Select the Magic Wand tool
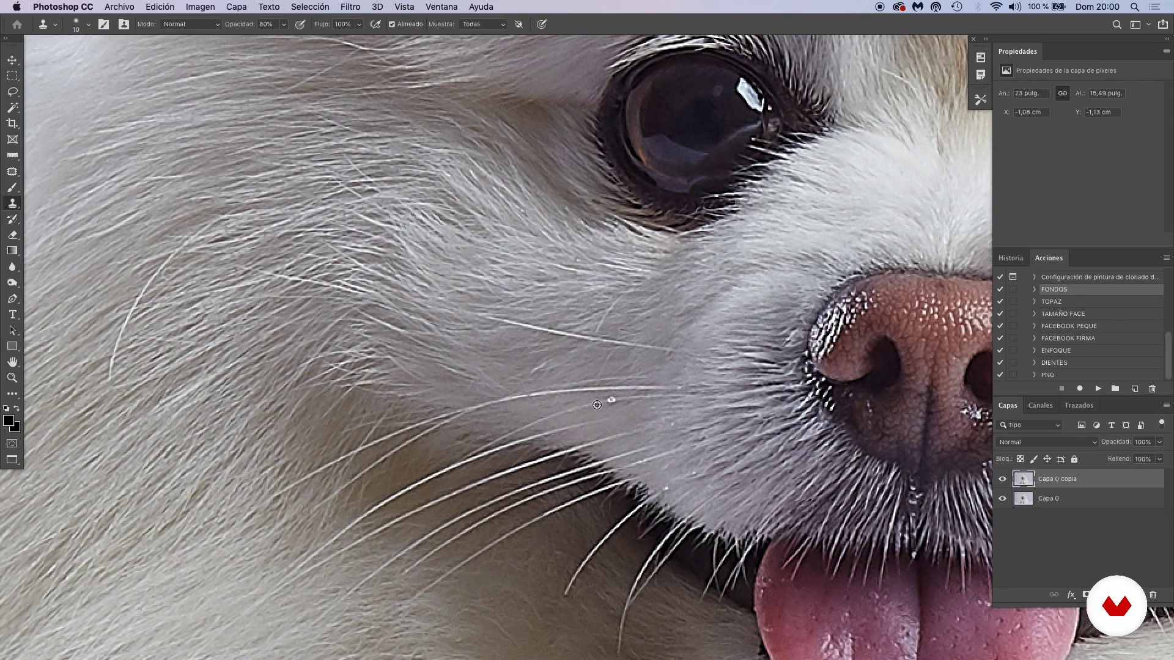 coord(12,108)
